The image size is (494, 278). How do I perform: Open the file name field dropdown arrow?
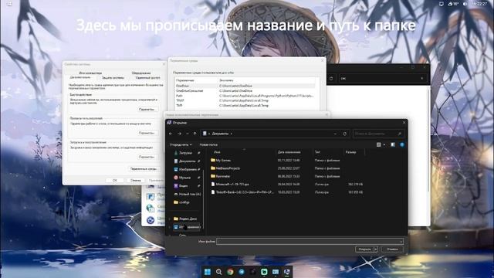[x=401, y=242]
